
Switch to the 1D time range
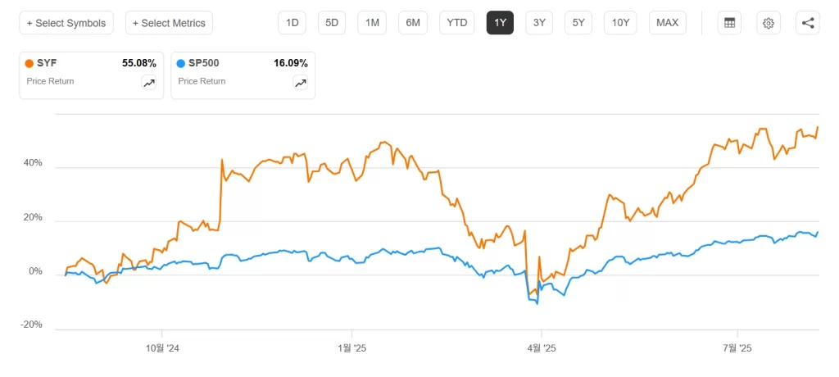coord(292,23)
